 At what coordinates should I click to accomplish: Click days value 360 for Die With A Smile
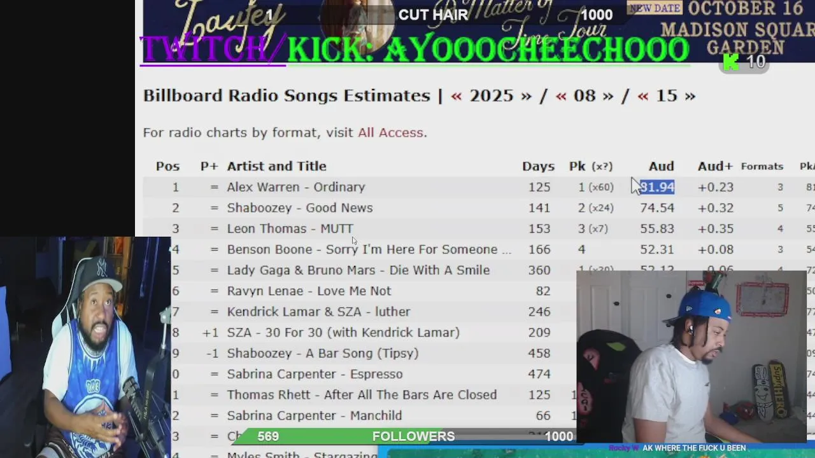(539, 270)
